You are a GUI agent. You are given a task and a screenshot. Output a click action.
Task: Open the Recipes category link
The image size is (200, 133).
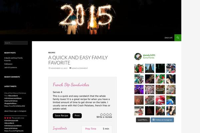(52, 53)
